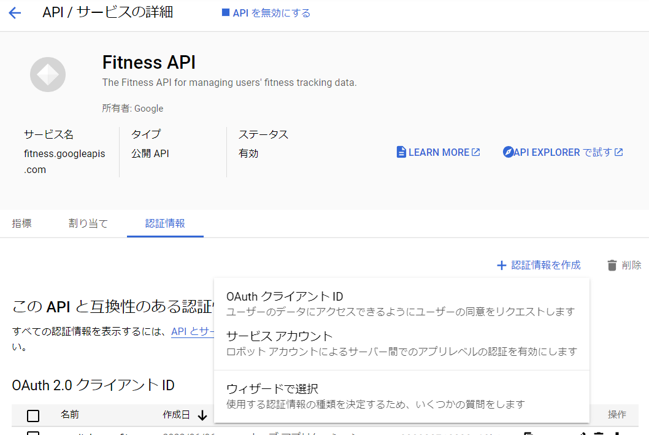
Task: Toggle the select-all checkbox in table header
Action: point(33,415)
